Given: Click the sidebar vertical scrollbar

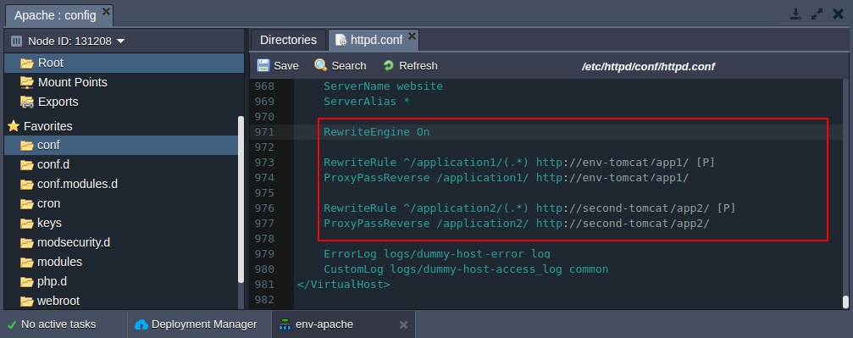Looking at the screenshot, I should tap(241, 199).
